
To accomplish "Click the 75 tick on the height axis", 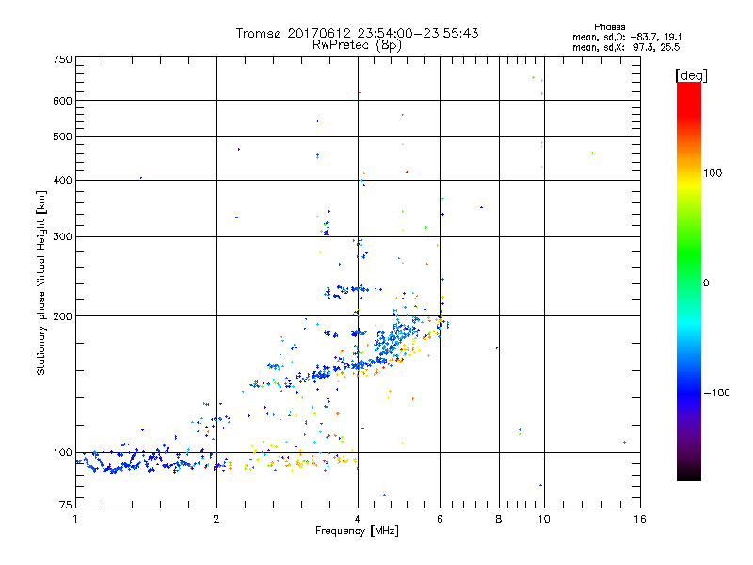I will (x=66, y=508).
